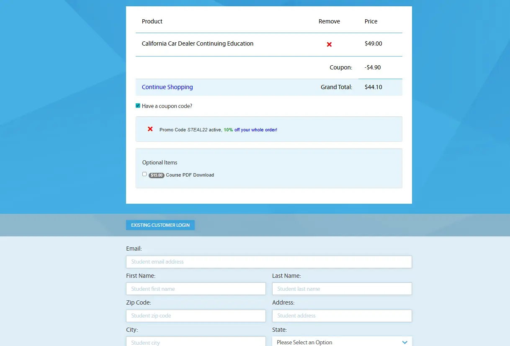Image resolution: width=510 pixels, height=346 pixels.
Task: Click the Grand Total amount $44.10
Action: tap(373, 87)
